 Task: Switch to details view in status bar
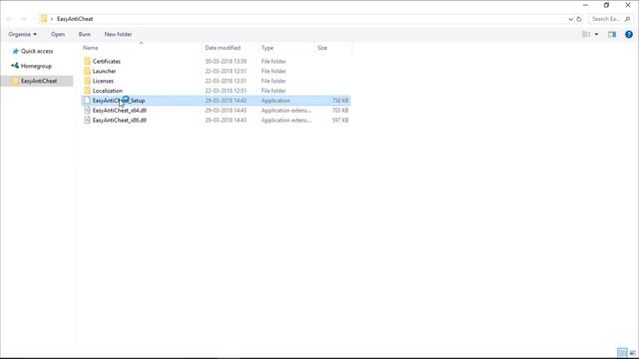click(x=622, y=352)
